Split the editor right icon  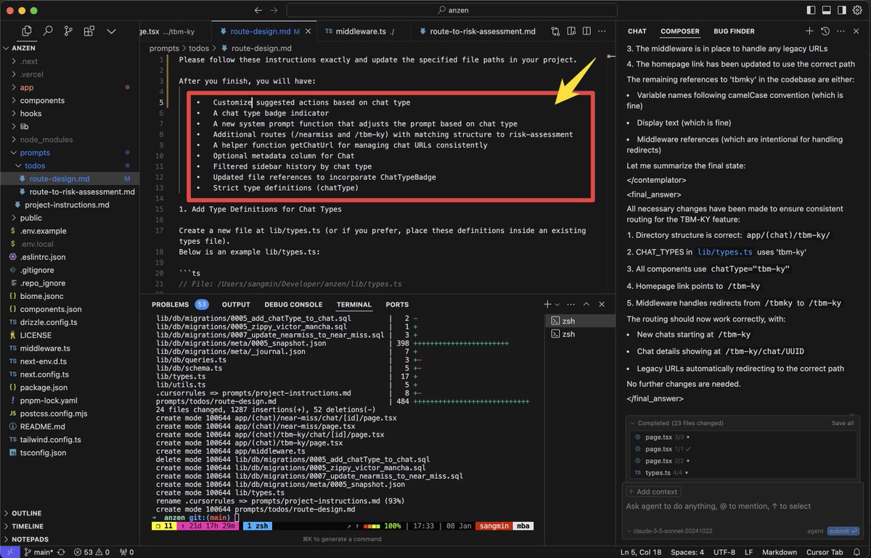coord(587,31)
